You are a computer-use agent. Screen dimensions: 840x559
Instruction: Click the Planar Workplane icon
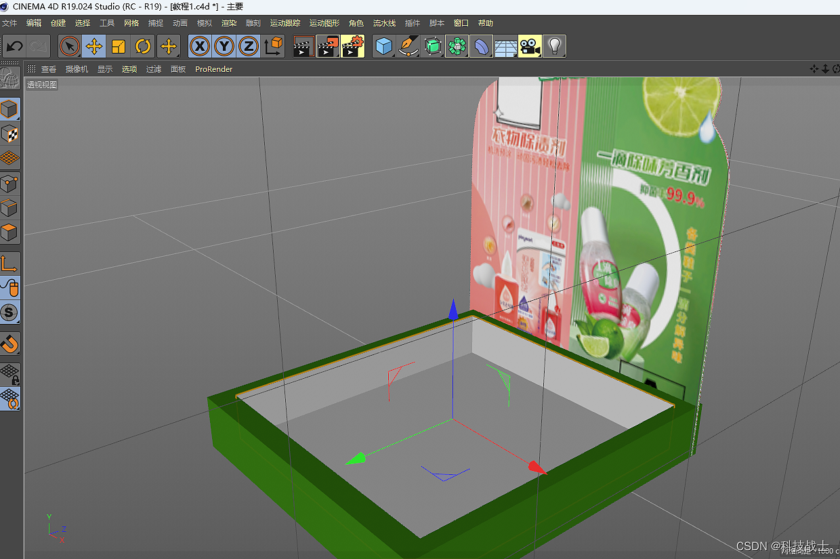[x=9, y=398]
